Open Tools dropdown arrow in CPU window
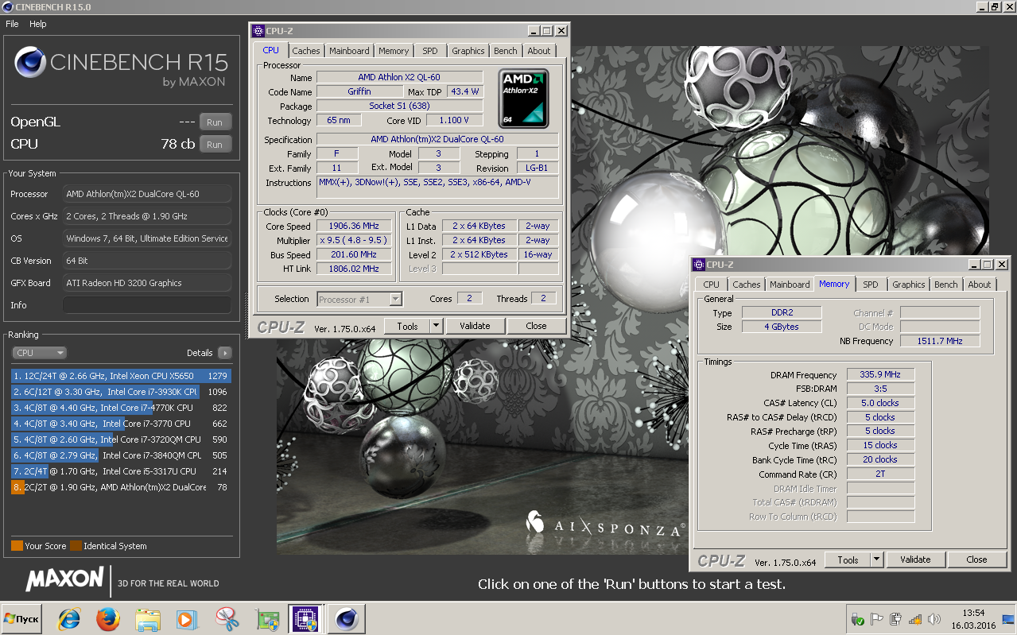Viewport: 1017px width, 635px height. tap(436, 326)
